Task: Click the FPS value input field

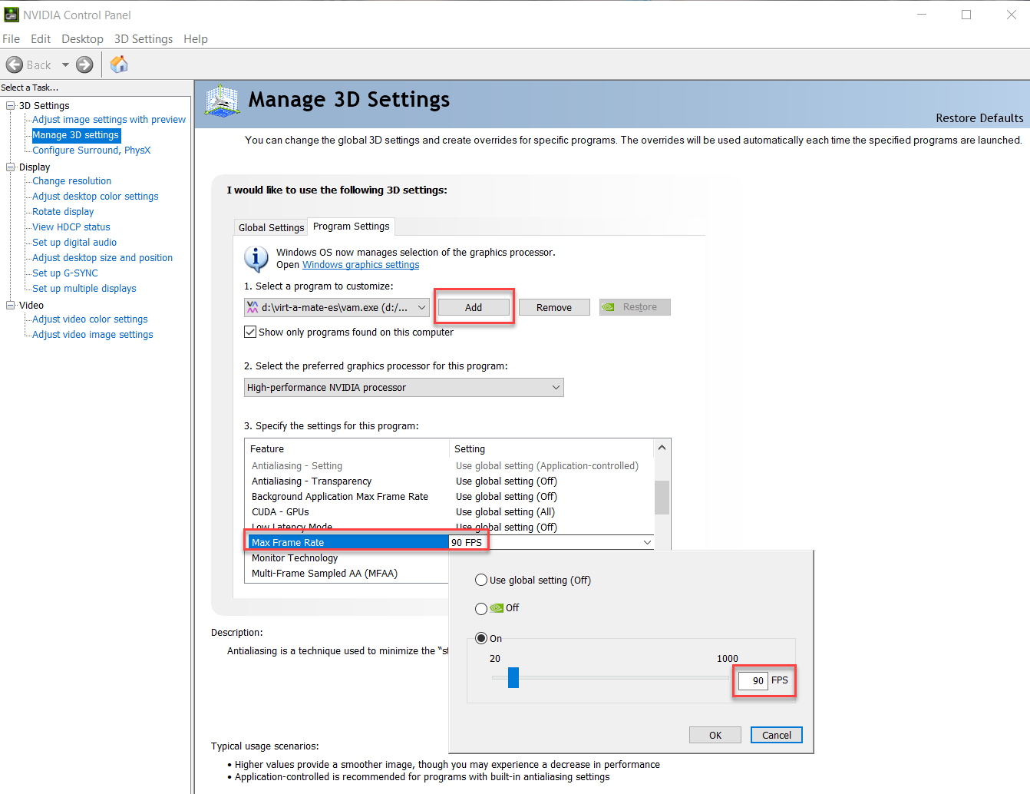Action: (753, 680)
